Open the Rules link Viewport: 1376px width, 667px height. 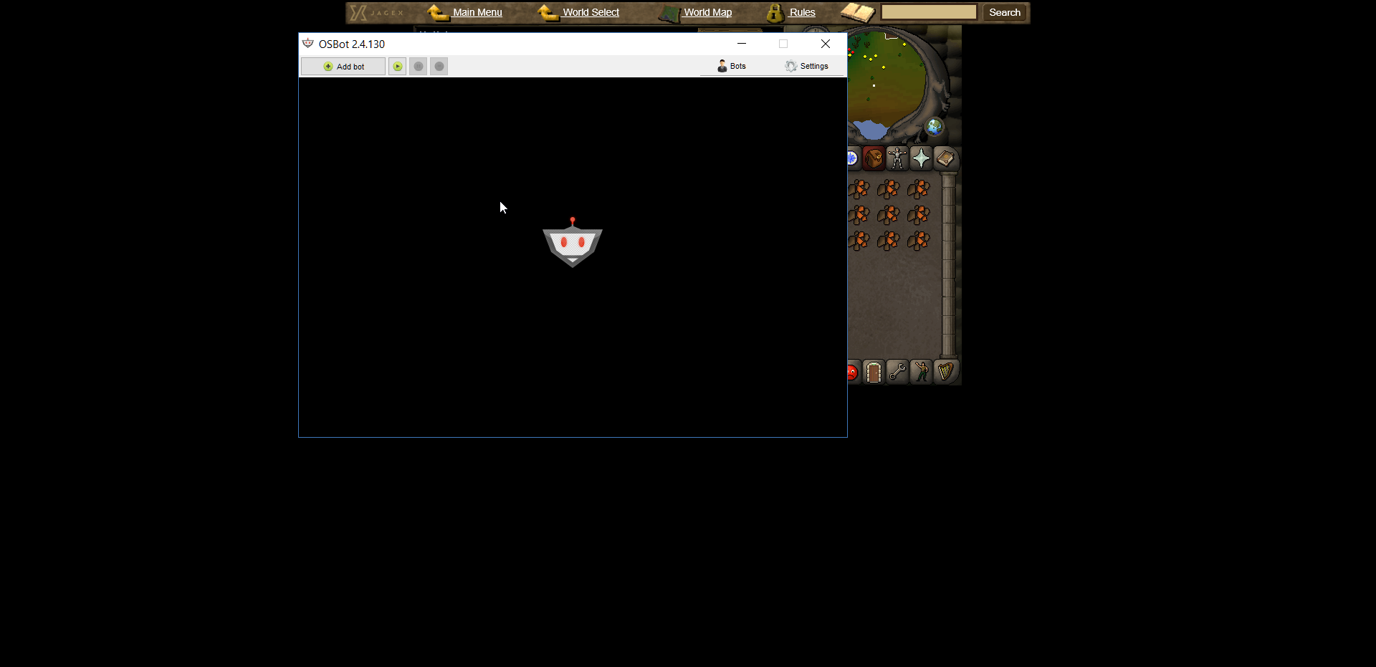coord(802,12)
